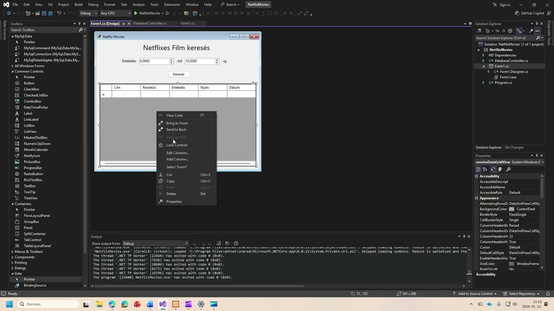Click the Toolbox search magnifier icon
Viewport: 554px width, 311px height.
click(x=81, y=30)
